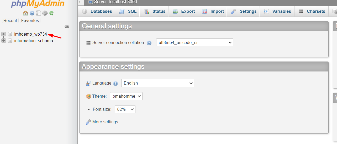337x144 pixels.
Task: Click the information_schema database cylinder icon
Action: (10, 41)
